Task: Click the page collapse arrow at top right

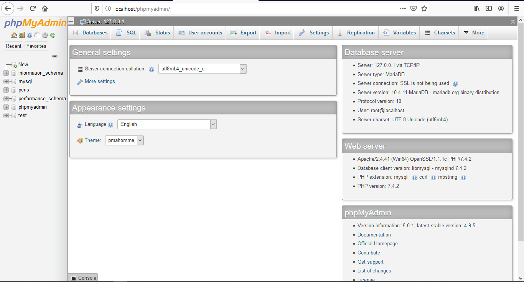Action: pyautogui.click(x=513, y=22)
